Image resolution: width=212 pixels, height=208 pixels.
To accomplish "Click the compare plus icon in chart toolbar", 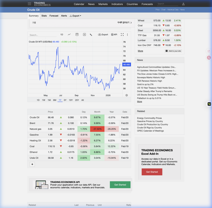I will pyautogui.click(x=84, y=34).
